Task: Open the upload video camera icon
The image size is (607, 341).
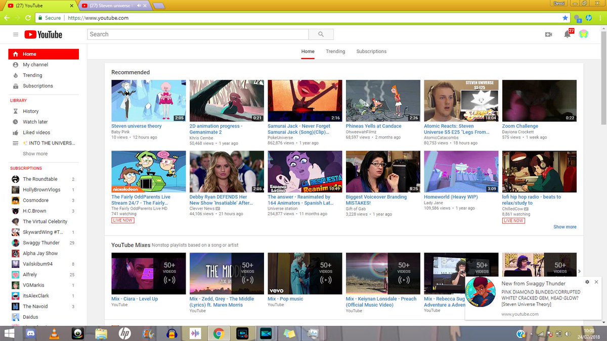Action: click(548, 34)
